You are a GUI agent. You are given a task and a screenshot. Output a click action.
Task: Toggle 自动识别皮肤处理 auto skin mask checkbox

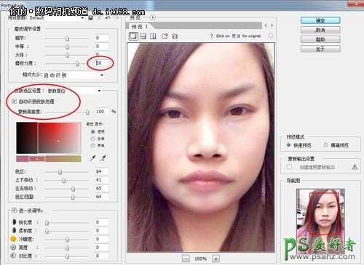[14, 102]
